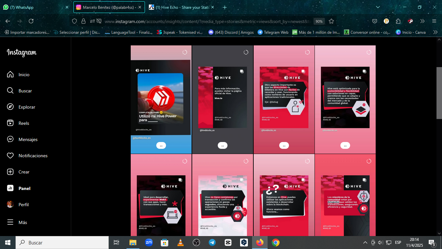Open the Más hamburger menu
442x249 pixels.
10,222
